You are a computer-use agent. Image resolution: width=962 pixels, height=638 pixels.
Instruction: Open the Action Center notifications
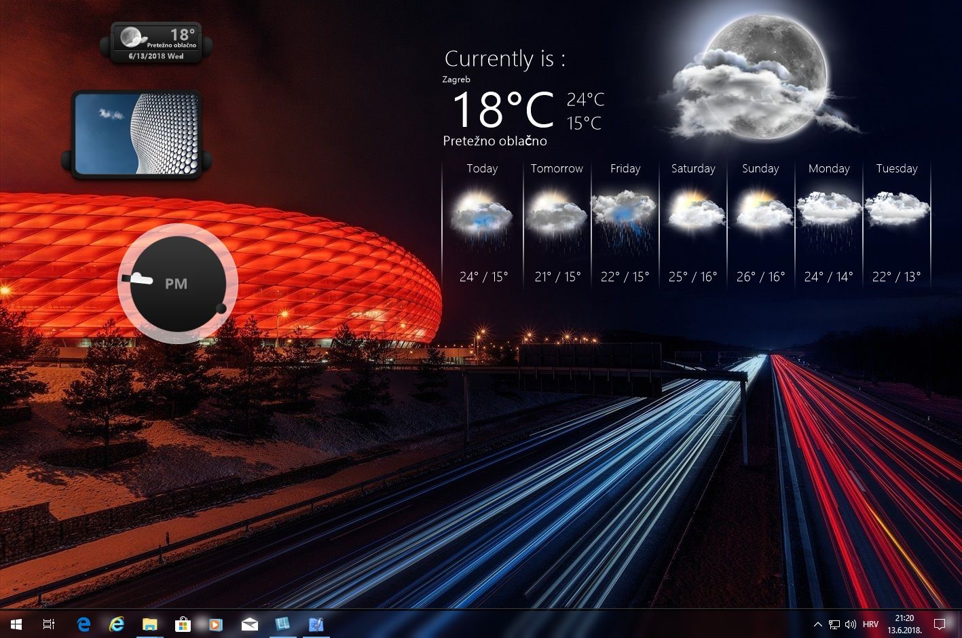tap(940, 624)
